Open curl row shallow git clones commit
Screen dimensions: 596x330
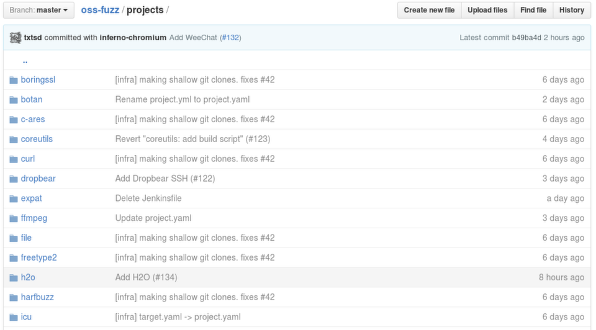(x=194, y=159)
